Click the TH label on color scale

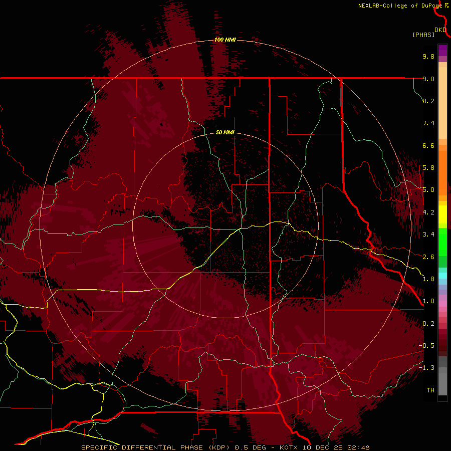tap(430, 390)
